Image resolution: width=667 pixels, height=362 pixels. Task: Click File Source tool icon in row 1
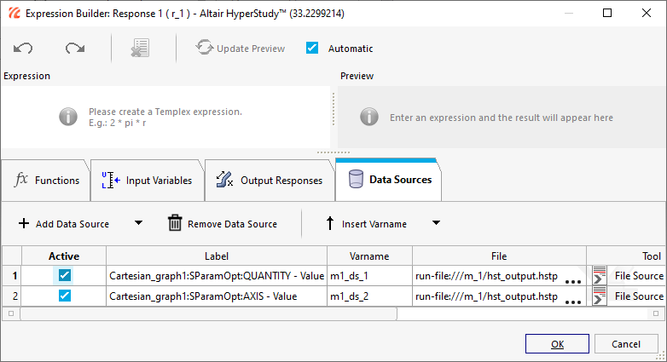(x=600, y=276)
